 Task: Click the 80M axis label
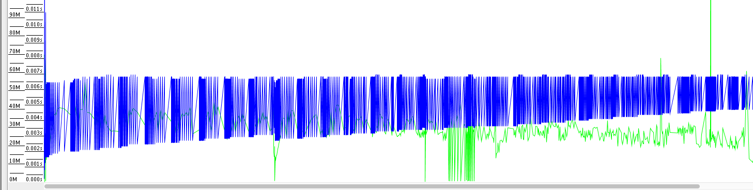14,33
